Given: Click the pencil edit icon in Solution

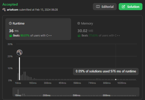Looking at the screenshot, I should coord(123,7).
